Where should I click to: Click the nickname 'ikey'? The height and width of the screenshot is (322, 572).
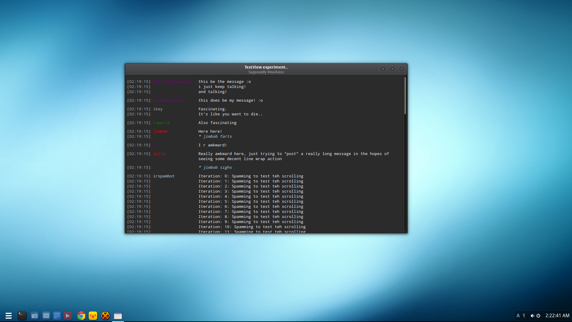(158, 109)
